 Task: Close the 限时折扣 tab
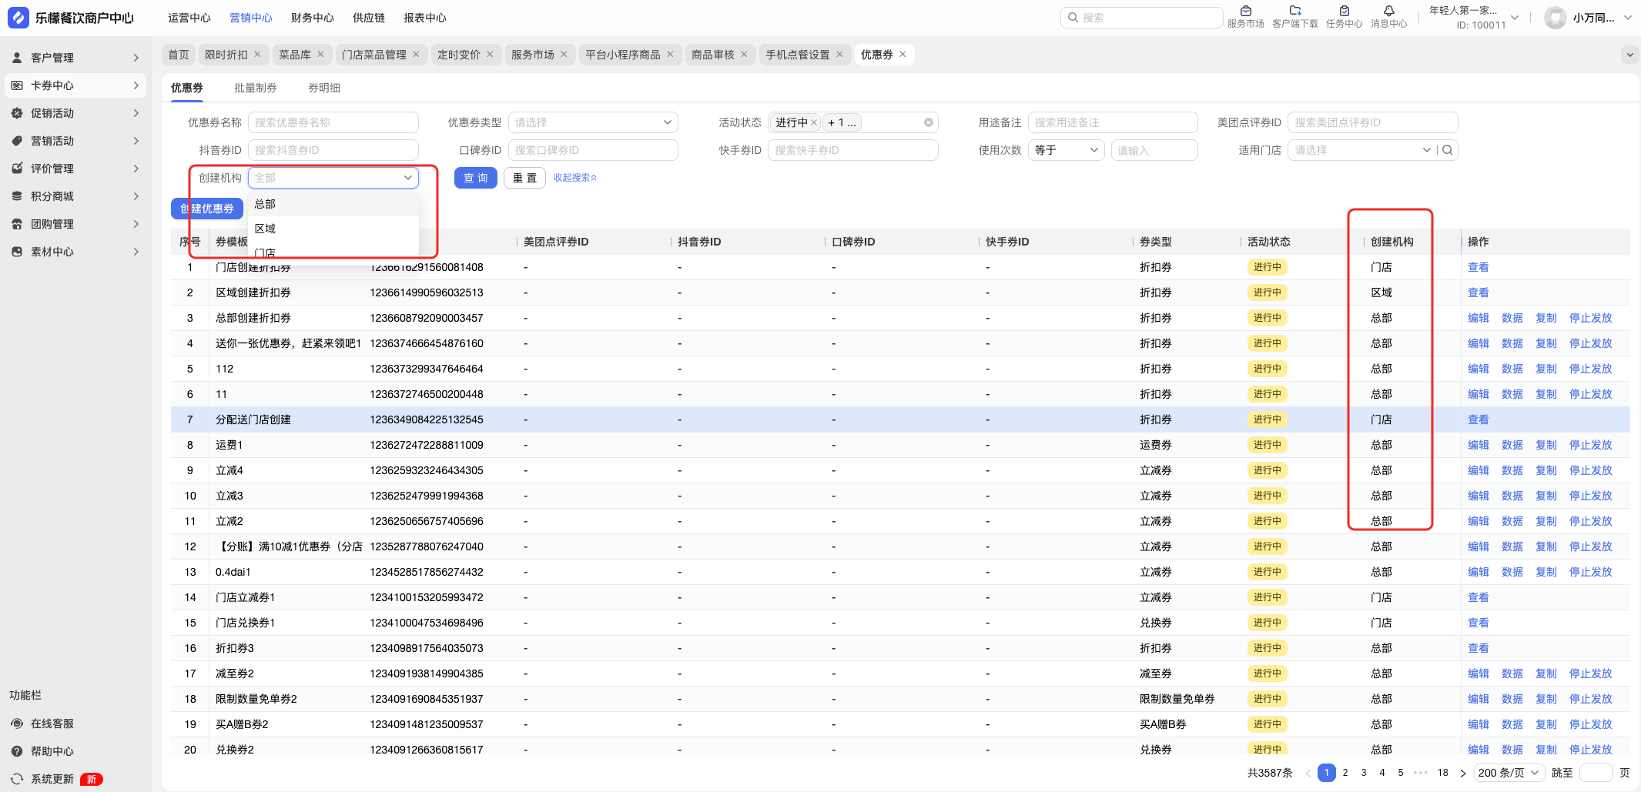coord(258,55)
